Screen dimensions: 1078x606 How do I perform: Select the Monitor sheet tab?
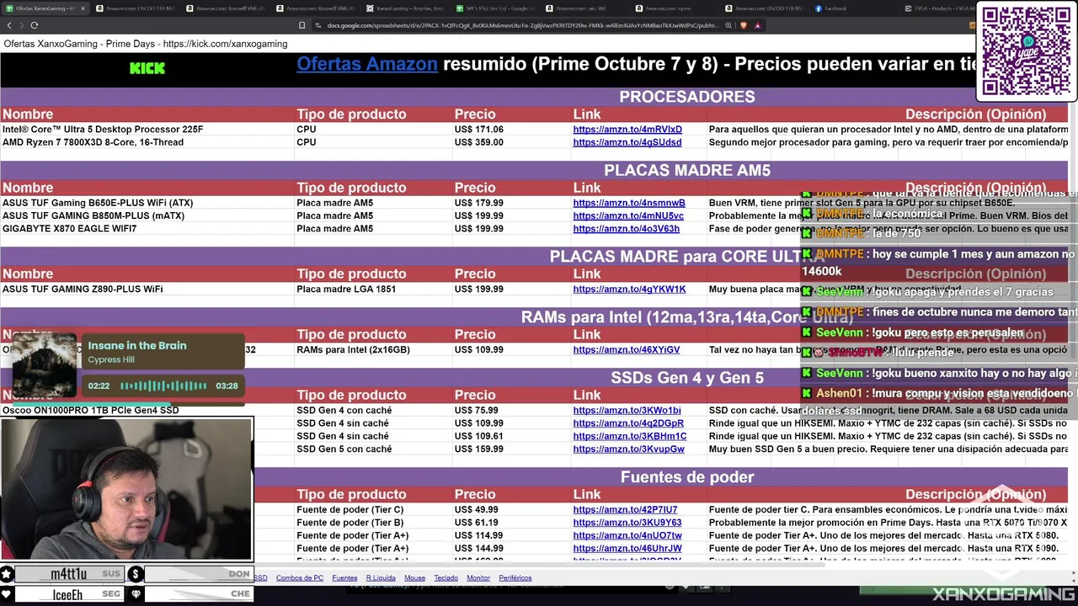pyautogui.click(x=478, y=578)
